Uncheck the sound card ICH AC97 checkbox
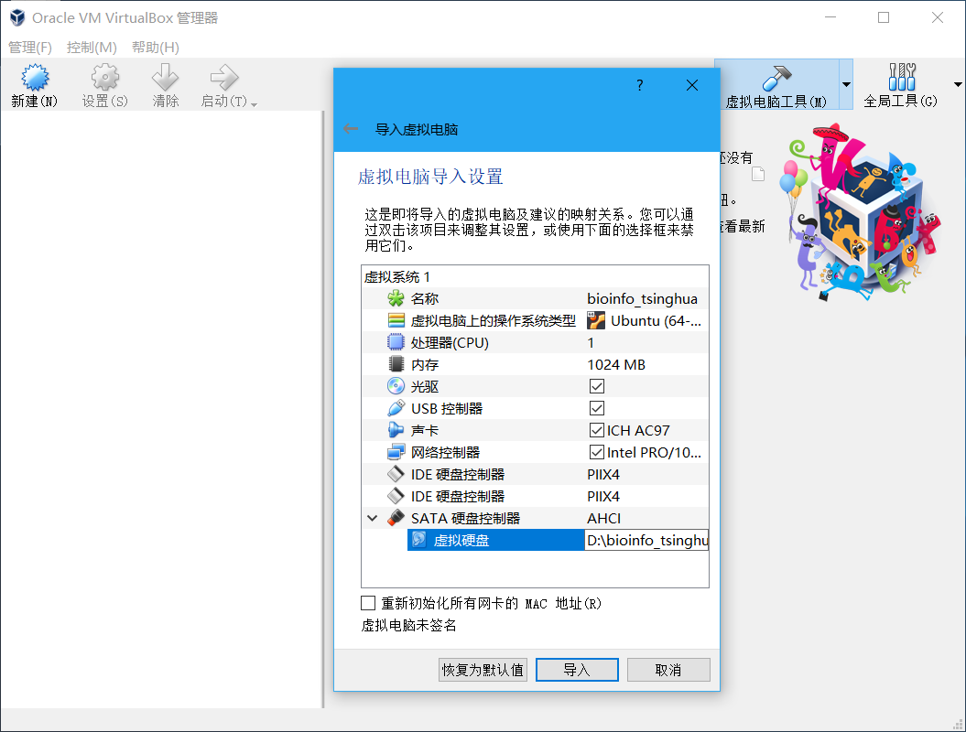The image size is (966, 732). pos(597,430)
